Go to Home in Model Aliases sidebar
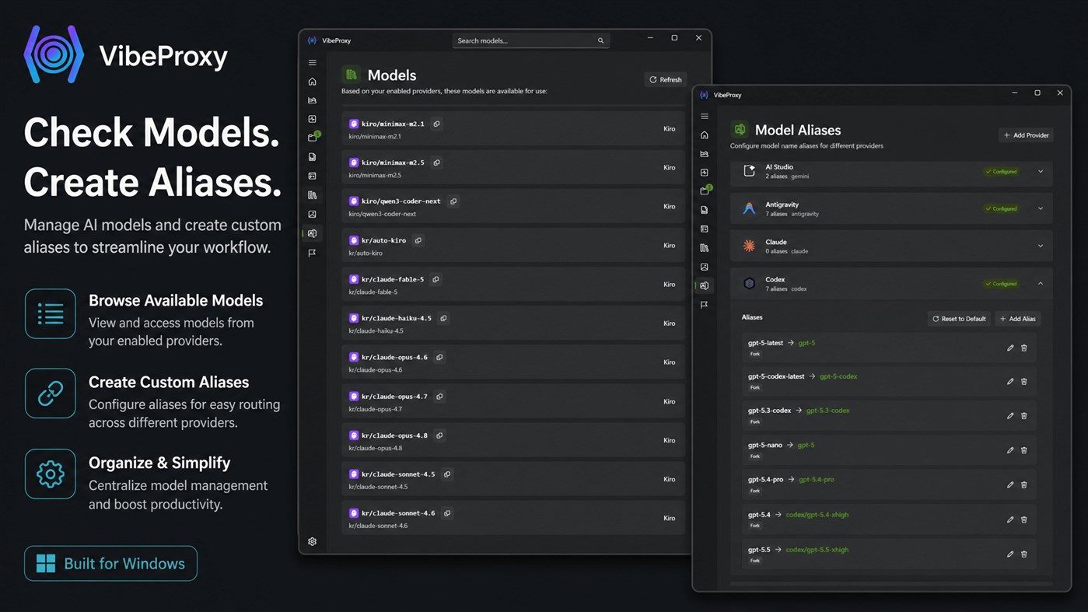Viewport: 1088px width, 612px height. [705, 135]
